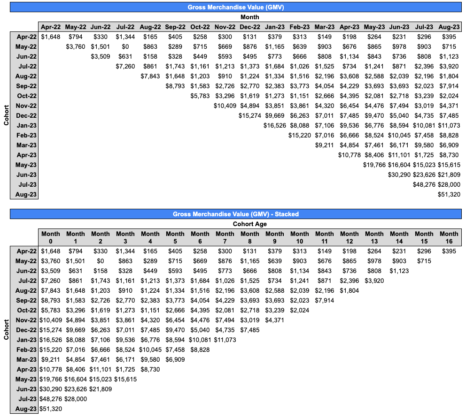Click the vertical "Cohort" label beside top table
The image size is (466, 418).
(x=6, y=115)
